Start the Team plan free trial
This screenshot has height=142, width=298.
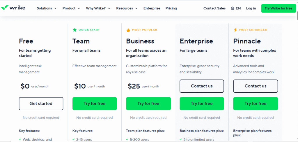95,104
